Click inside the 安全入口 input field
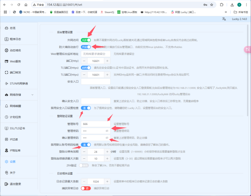The width and height of the screenshot is (251, 196). tap(96, 81)
